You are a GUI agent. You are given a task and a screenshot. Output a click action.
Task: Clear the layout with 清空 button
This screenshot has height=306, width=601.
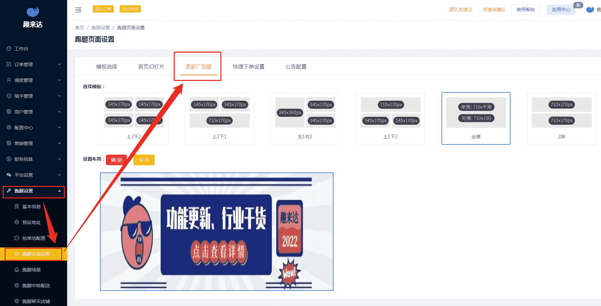click(x=116, y=160)
